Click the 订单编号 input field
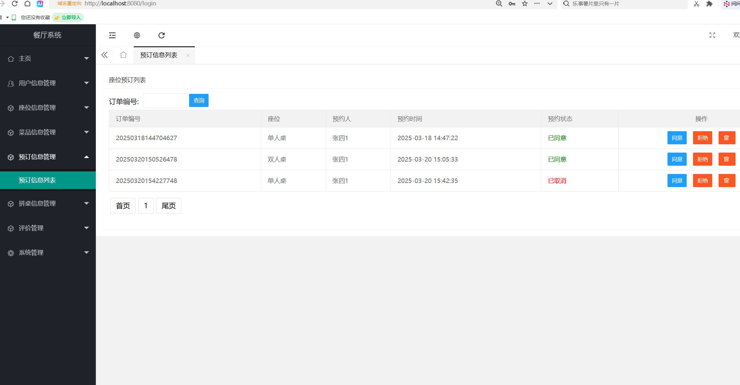This screenshot has width=740, height=385. pos(165,101)
